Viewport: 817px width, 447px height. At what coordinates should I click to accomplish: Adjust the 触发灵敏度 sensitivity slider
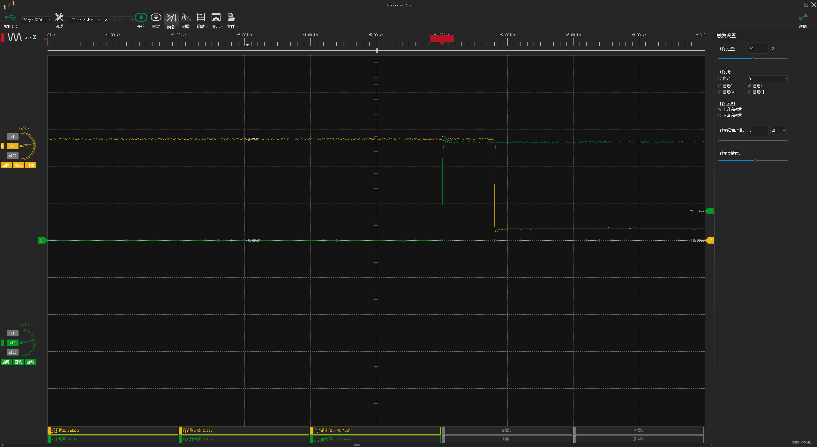[755, 160]
